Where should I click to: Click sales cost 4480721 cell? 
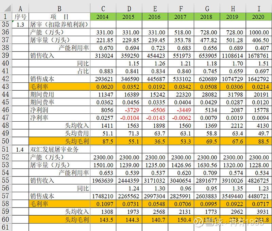click(x=259, y=196)
